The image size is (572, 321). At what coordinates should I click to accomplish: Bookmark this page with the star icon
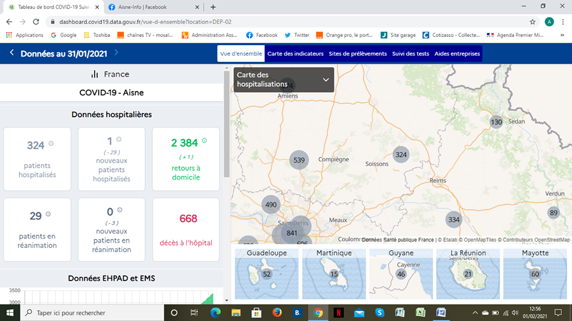pyautogui.click(x=533, y=21)
